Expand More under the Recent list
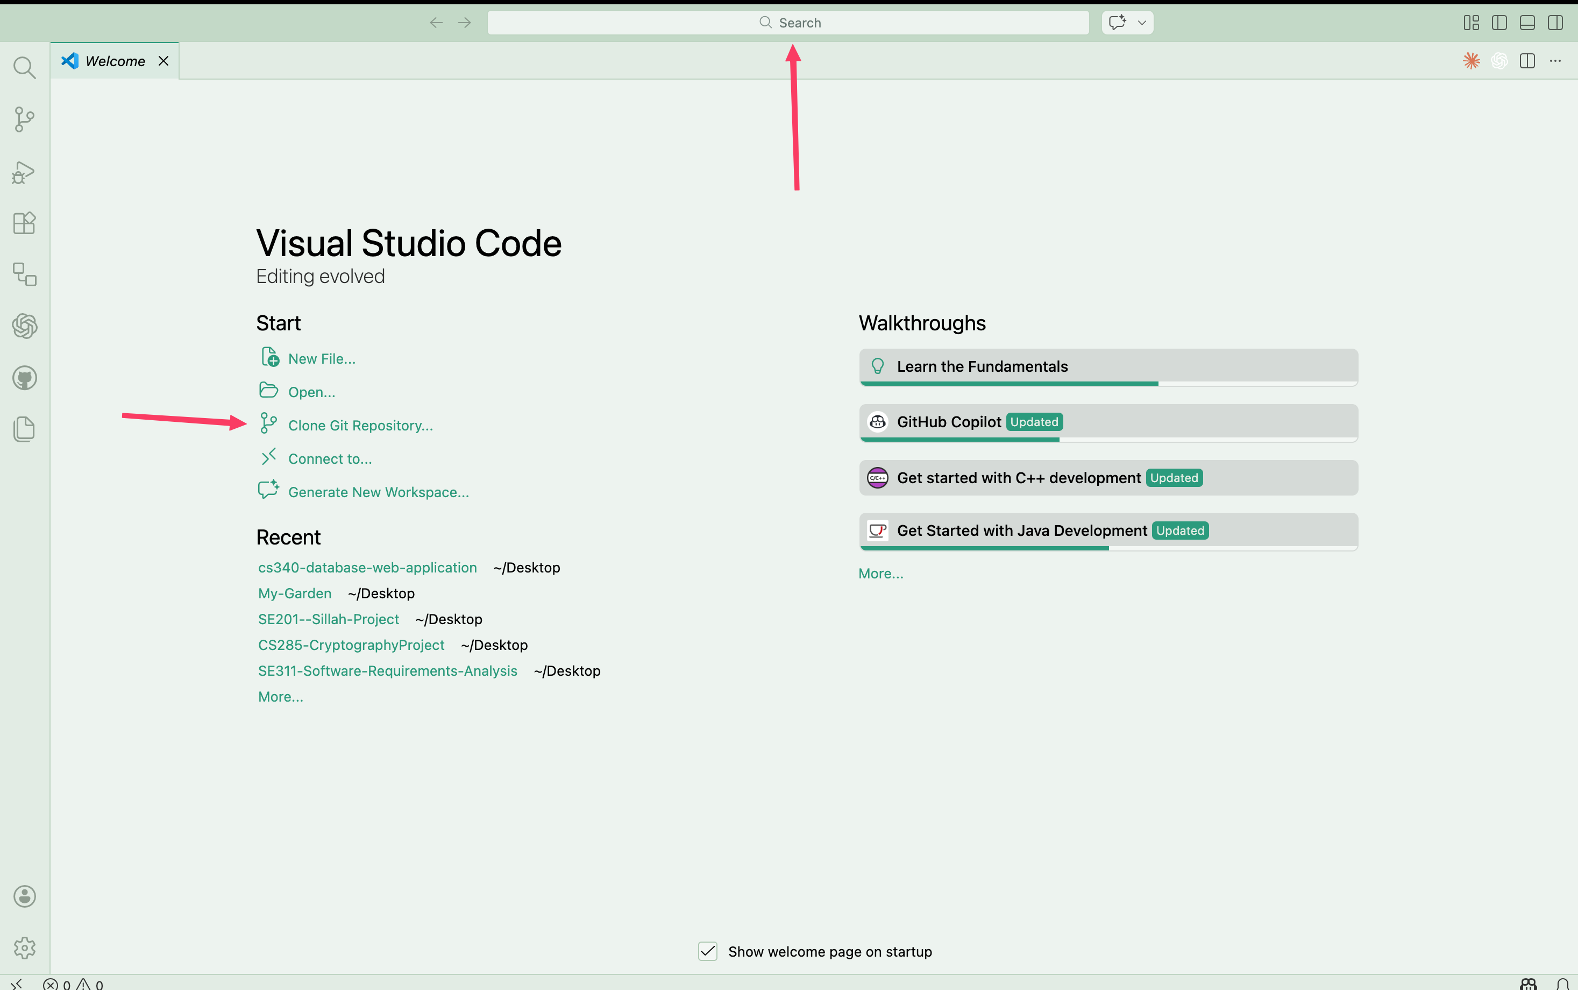This screenshot has width=1578, height=990. tap(280, 696)
